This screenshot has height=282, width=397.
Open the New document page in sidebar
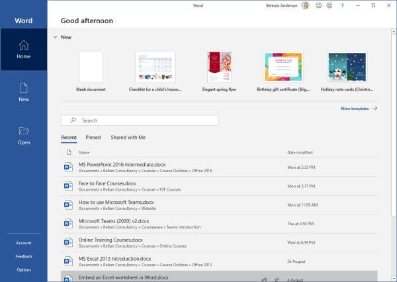pyautogui.click(x=24, y=92)
